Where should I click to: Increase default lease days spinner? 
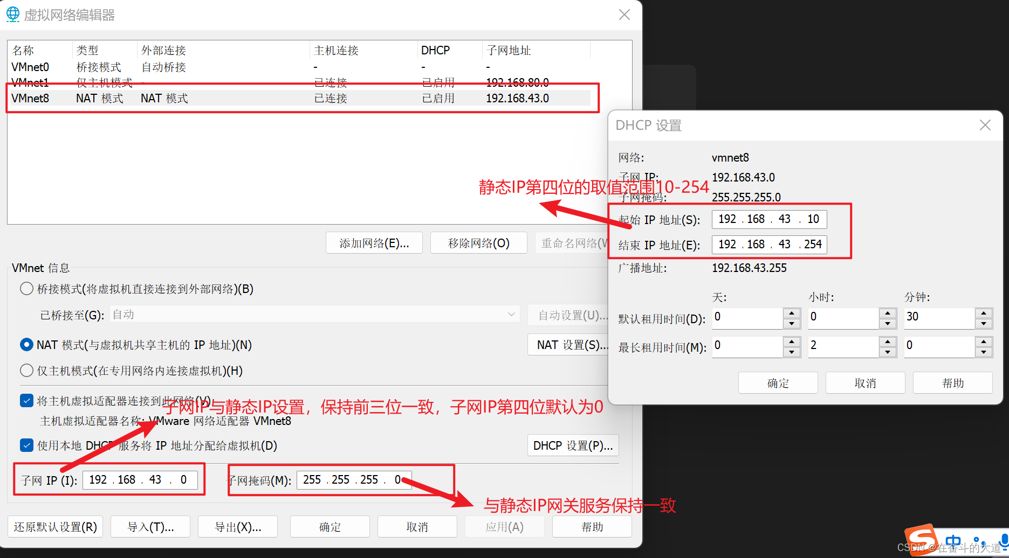click(x=791, y=313)
